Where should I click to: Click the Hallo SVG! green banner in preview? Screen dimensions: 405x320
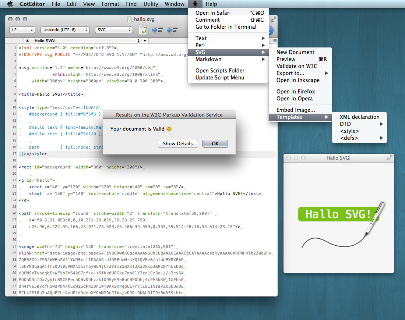[338, 214]
